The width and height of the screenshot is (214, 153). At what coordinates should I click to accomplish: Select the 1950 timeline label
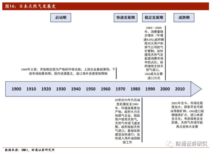(x=91, y=89)
